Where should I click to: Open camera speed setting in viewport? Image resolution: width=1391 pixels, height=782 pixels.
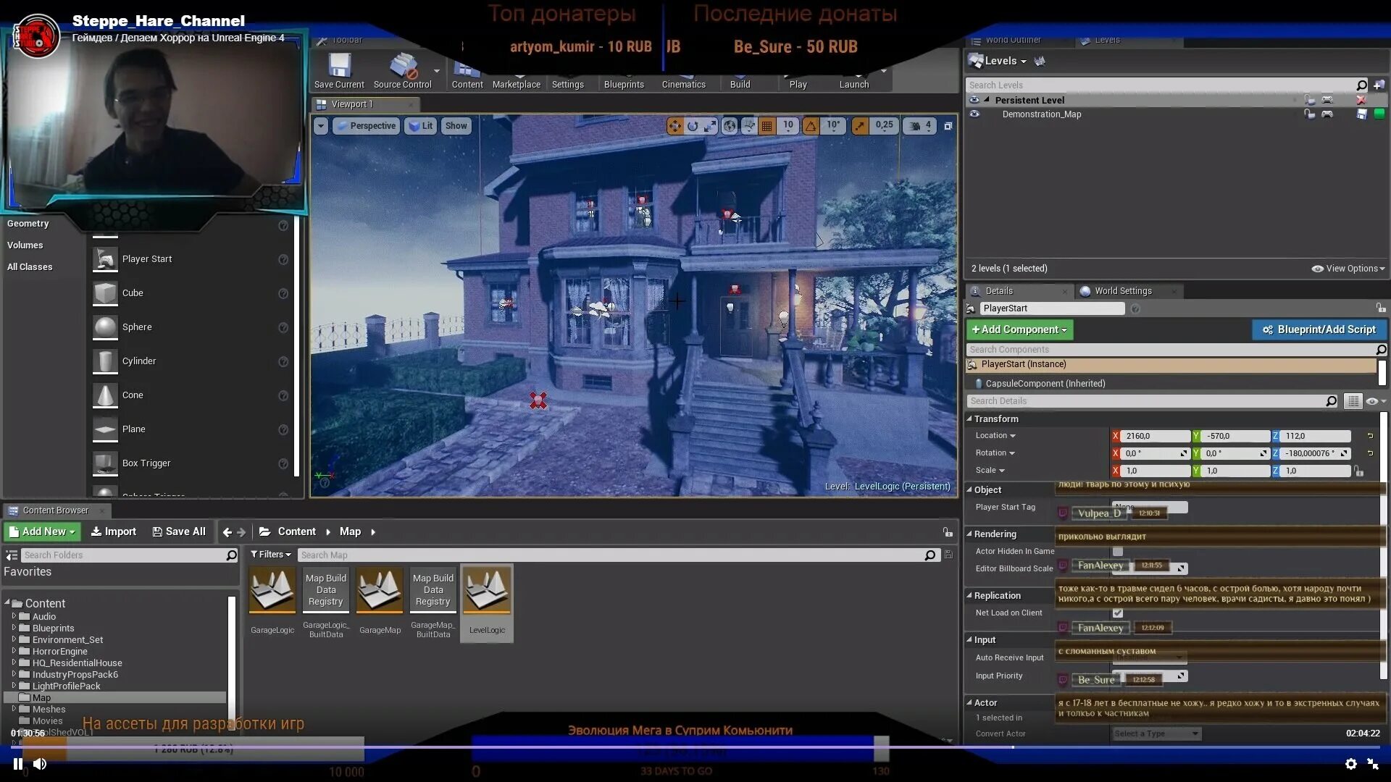click(x=920, y=126)
